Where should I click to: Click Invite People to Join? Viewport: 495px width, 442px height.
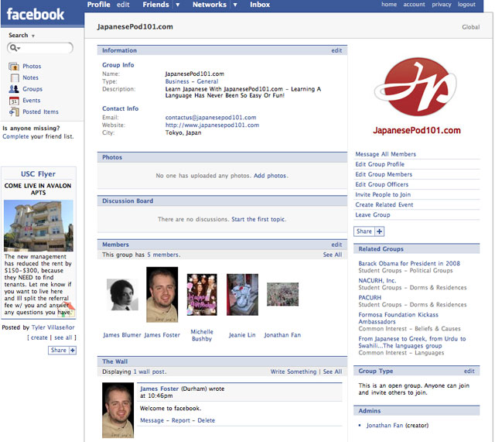coord(383,194)
